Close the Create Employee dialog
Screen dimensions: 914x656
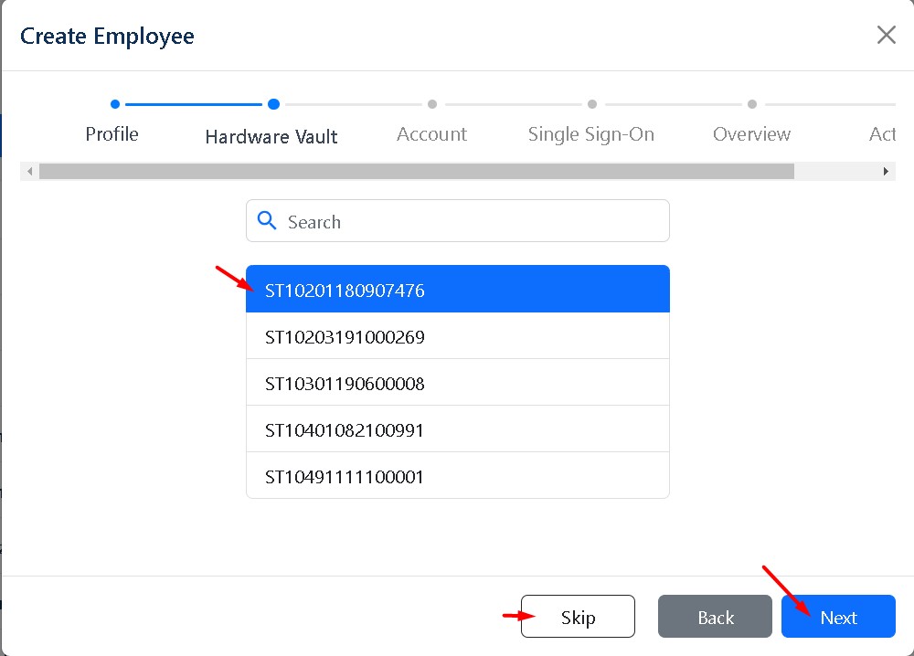click(x=886, y=36)
